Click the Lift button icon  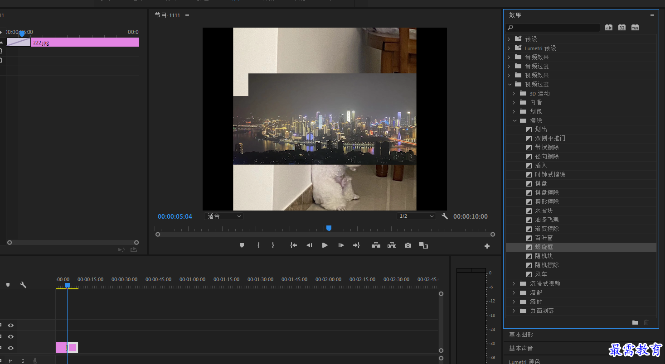376,245
